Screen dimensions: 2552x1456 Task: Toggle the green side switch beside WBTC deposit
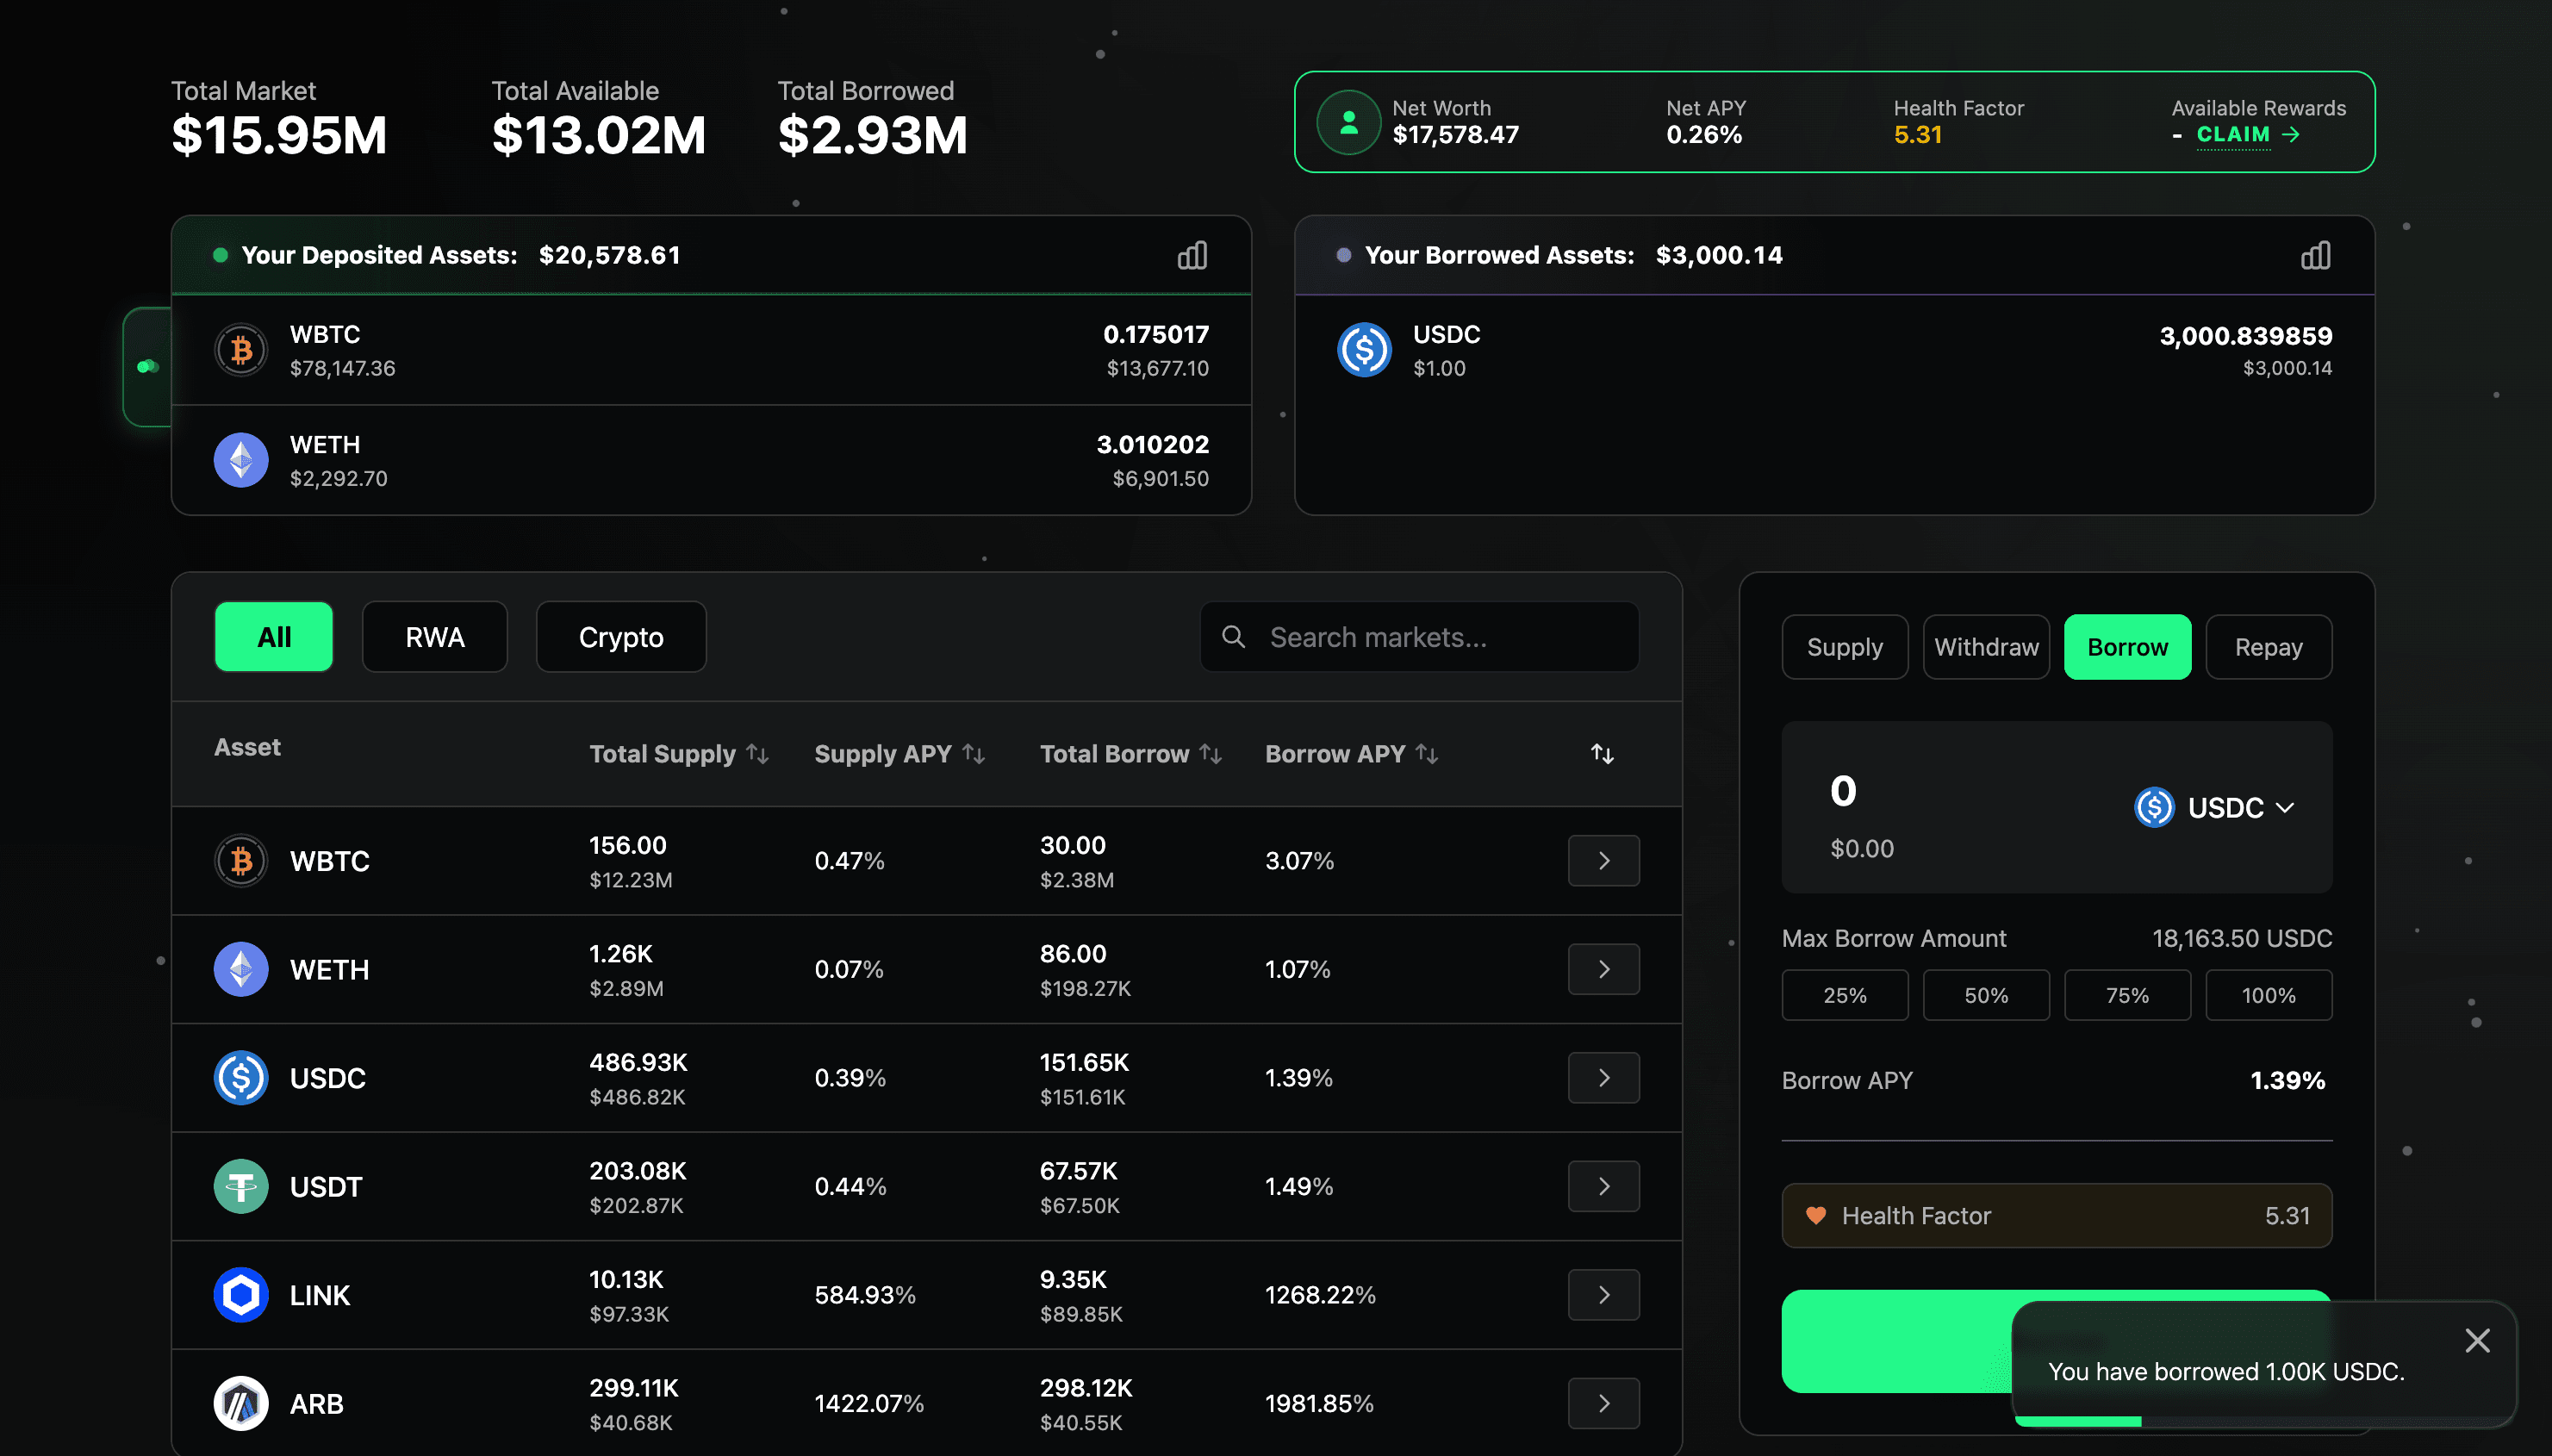click(148, 367)
